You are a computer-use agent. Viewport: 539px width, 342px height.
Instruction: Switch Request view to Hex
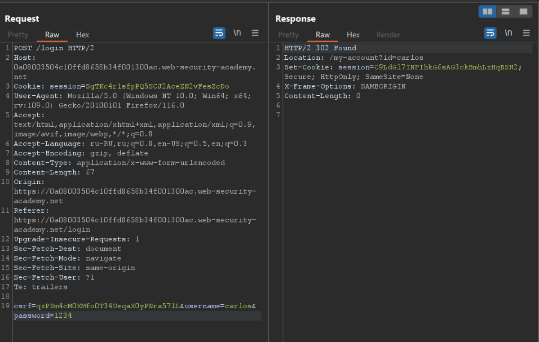coord(83,35)
